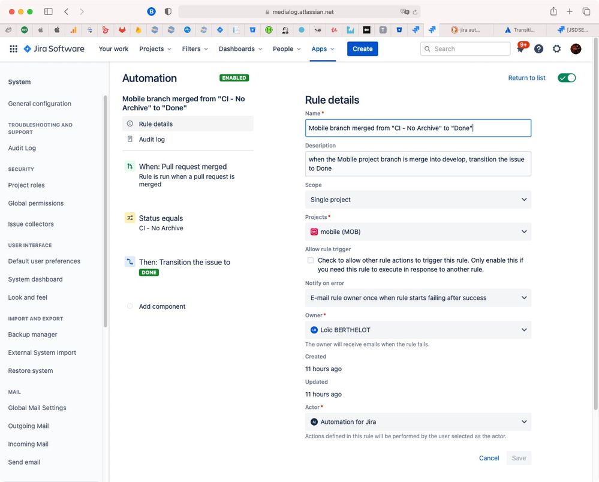Click the privacy shield icon in Safari toolbar
Screen dimensions: 599x482
168,11
